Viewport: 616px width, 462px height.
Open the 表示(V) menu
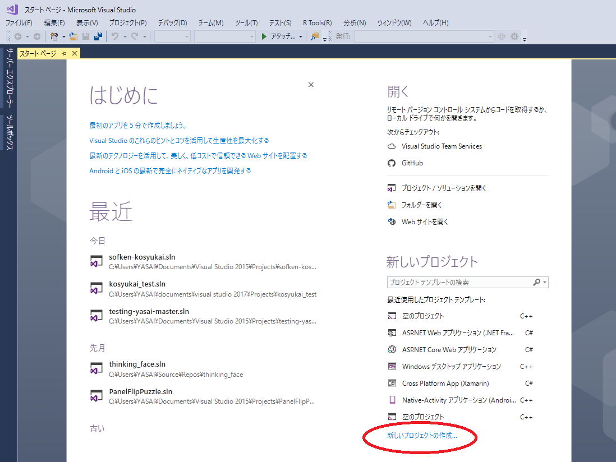click(87, 23)
